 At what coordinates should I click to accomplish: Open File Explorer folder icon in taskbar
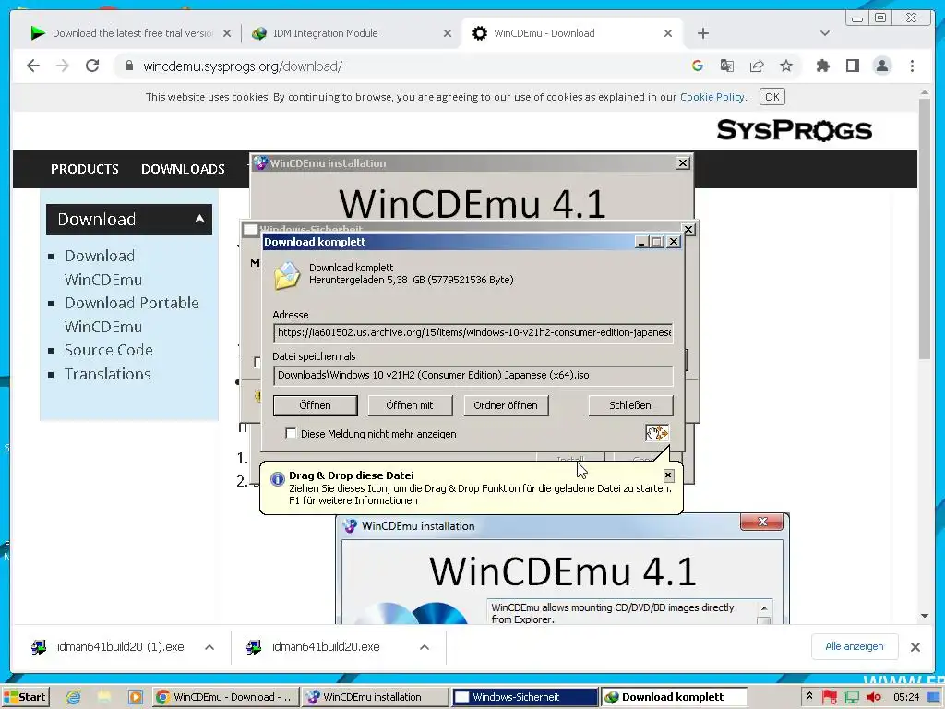click(x=103, y=697)
